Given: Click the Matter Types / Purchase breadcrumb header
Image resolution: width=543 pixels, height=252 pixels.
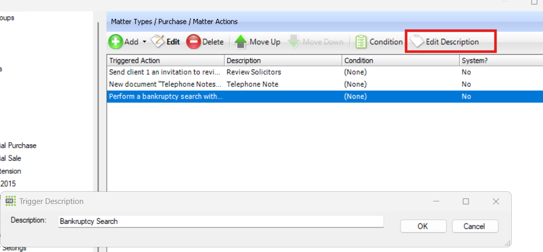Looking at the screenshot, I should [174, 21].
